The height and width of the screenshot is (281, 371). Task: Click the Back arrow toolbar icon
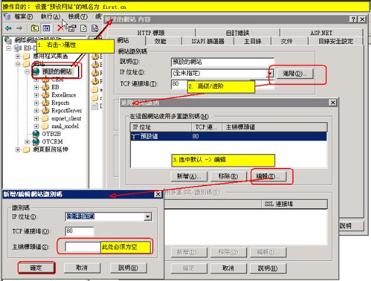pos(8,28)
